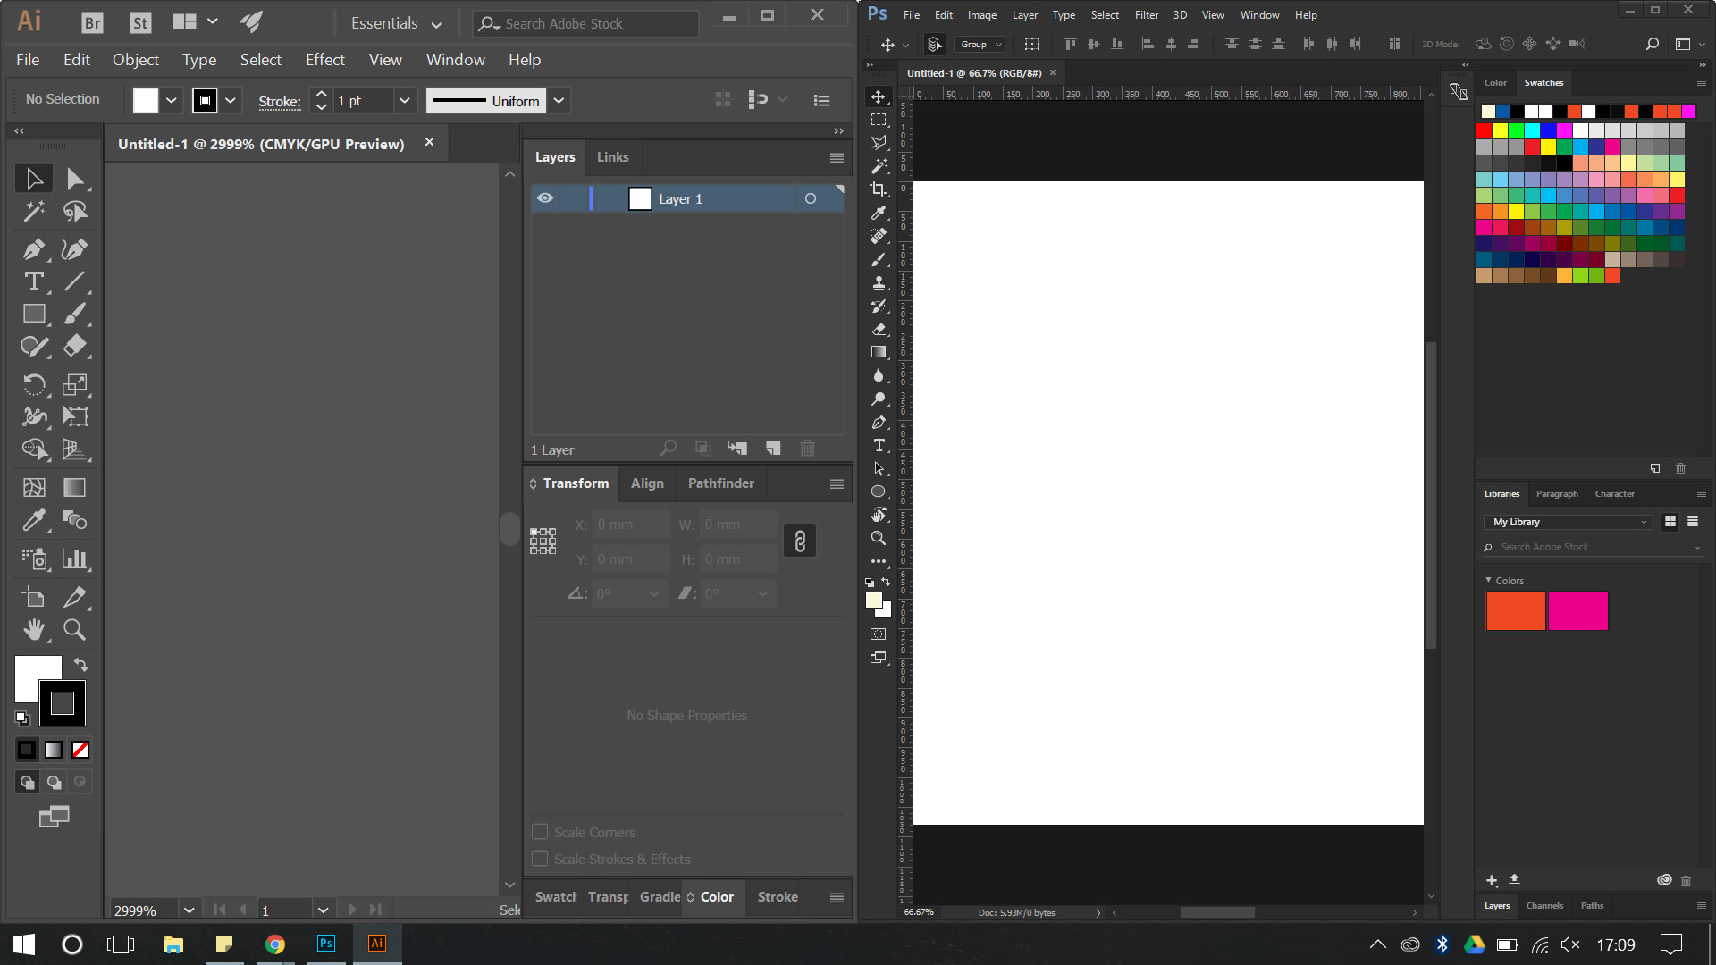
Task: Select the Hand tool in Illustrator
Action: click(x=34, y=629)
